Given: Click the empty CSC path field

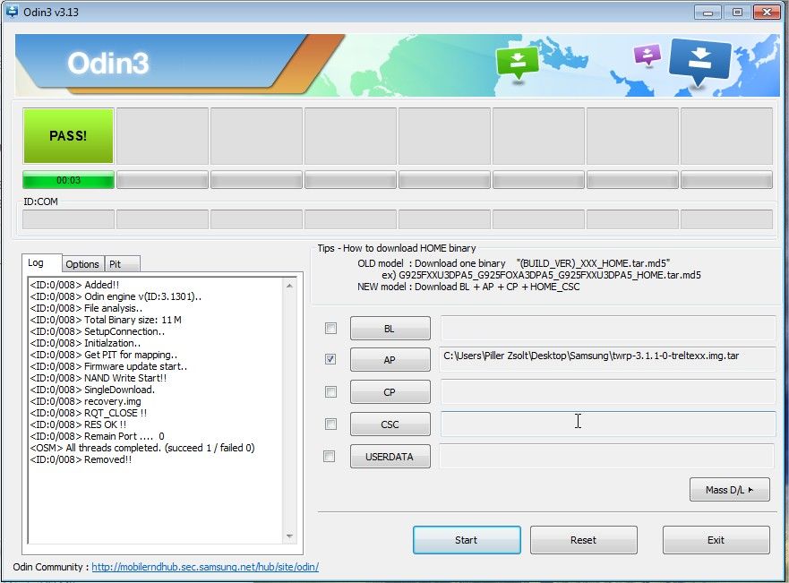Looking at the screenshot, I should click(608, 424).
